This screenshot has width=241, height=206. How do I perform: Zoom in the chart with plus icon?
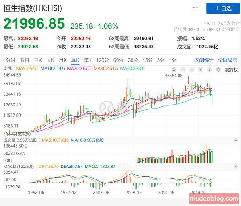pyautogui.click(x=183, y=70)
